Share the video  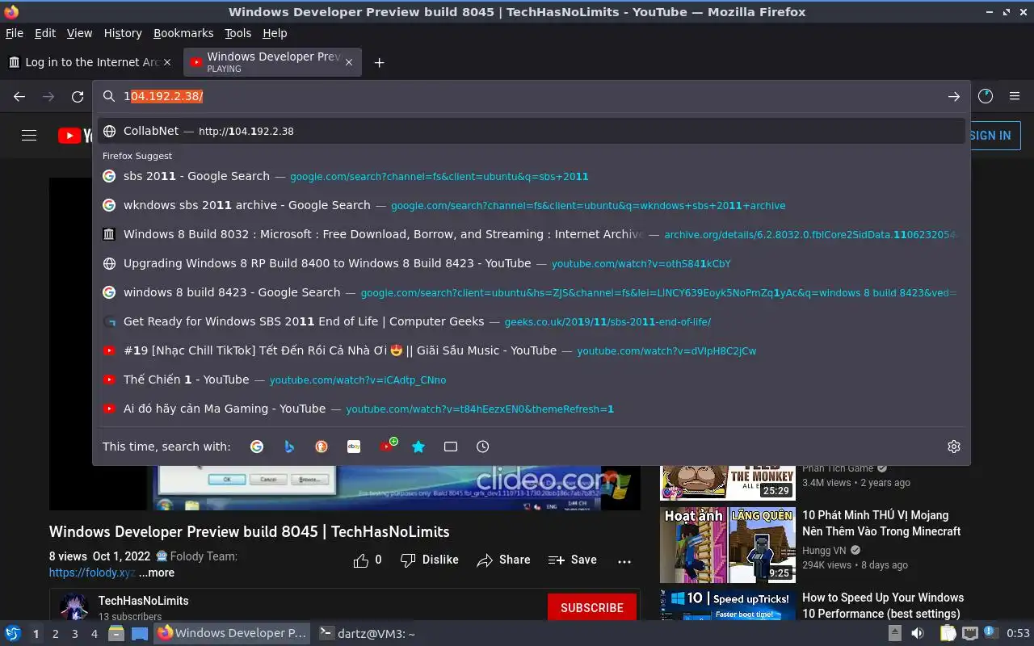[503, 560]
